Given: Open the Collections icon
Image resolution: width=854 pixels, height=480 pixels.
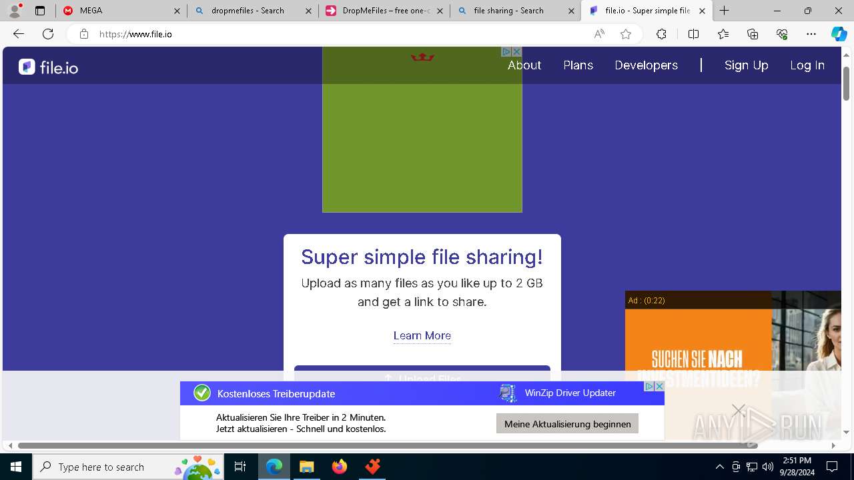Looking at the screenshot, I should tap(753, 34).
